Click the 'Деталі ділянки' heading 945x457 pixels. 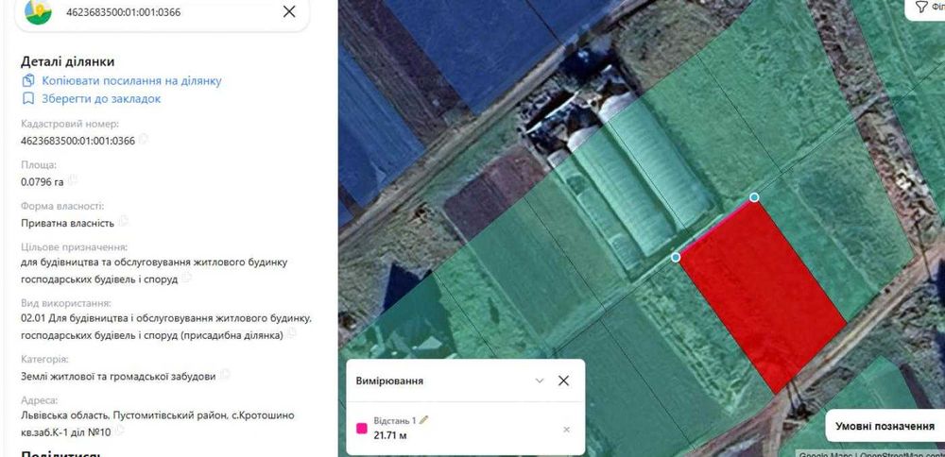67,61
